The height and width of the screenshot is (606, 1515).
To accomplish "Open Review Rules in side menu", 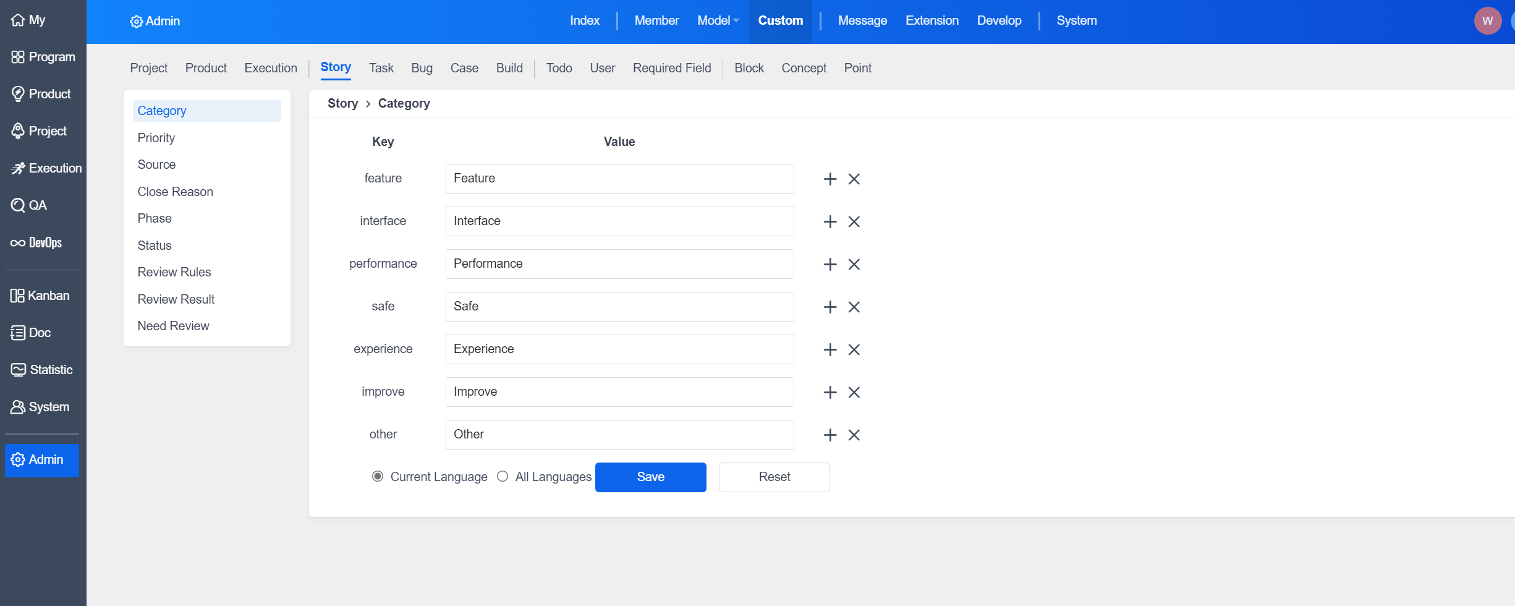I will 174,272.
